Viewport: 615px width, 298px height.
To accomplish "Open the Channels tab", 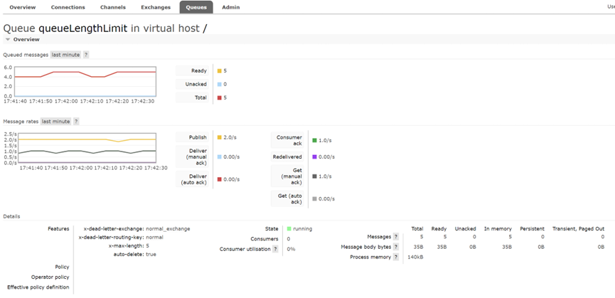I will [112, 7].
